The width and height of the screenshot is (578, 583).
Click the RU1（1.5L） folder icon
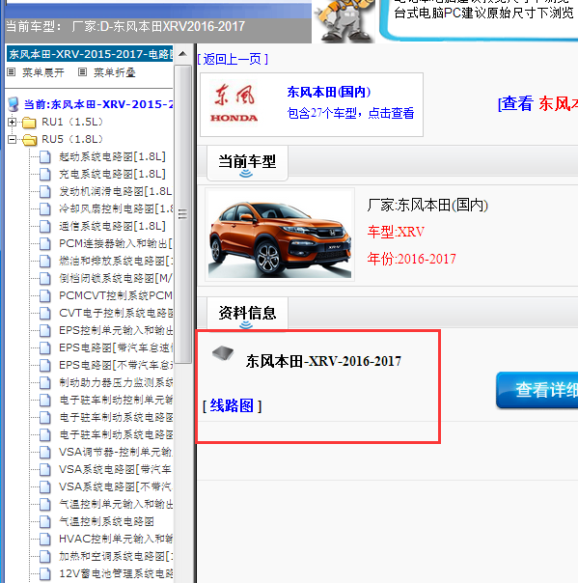29,123
